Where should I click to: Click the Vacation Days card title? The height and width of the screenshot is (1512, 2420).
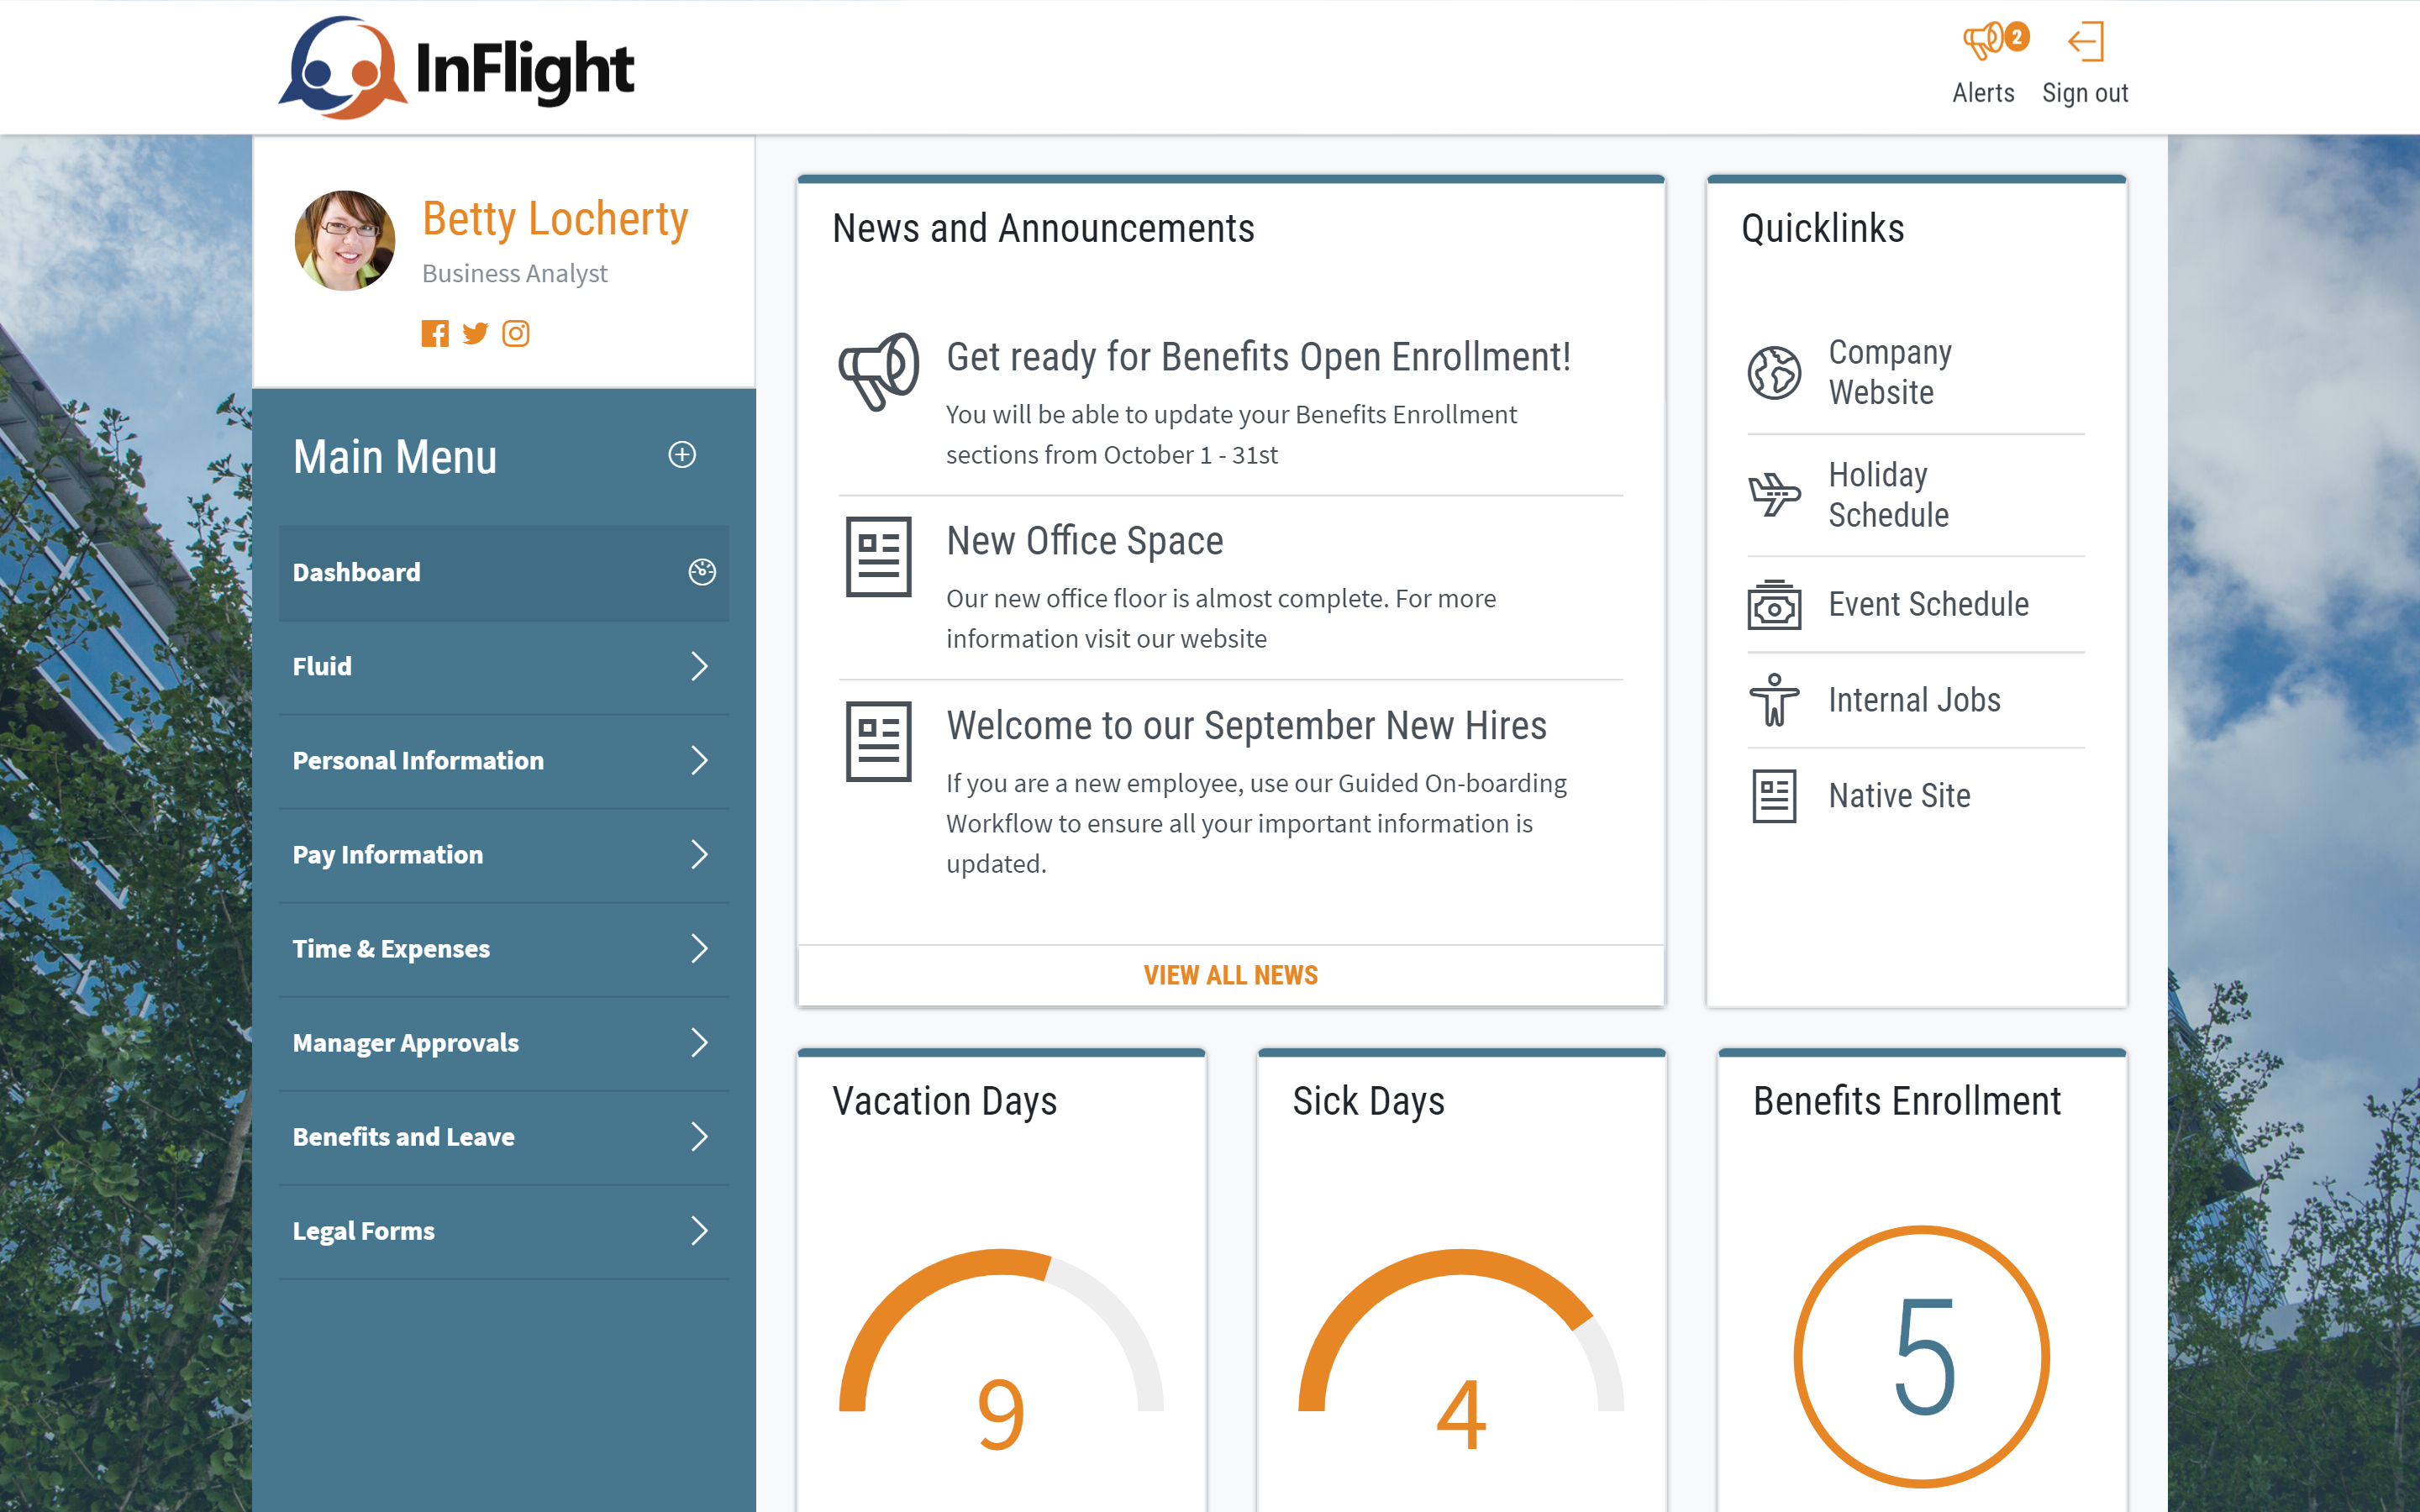(x=944, y=1101)
